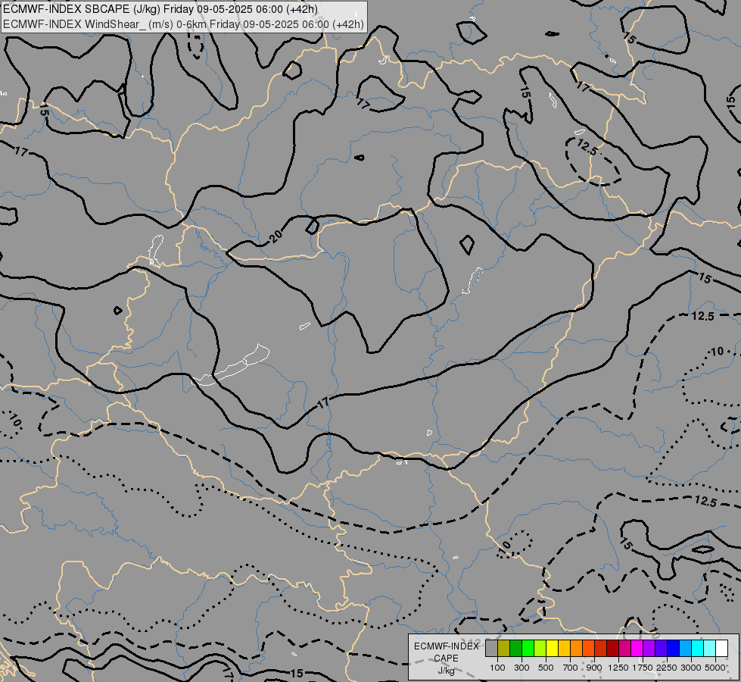Viewport: 741px width, 682px height.
Task: Click the 500 value on the legend scale
Action: coord(546,668)
